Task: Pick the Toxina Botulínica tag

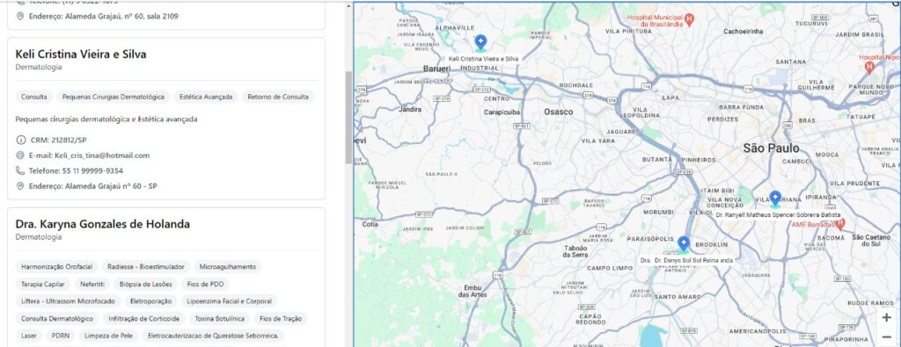Action: click(x=219, y=318)
